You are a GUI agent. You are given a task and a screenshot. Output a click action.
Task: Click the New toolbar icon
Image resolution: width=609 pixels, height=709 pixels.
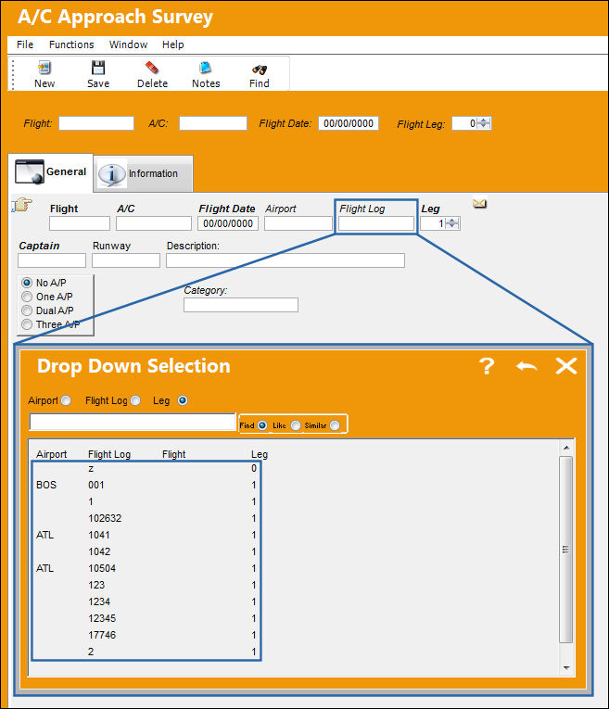tap(44, 68)
